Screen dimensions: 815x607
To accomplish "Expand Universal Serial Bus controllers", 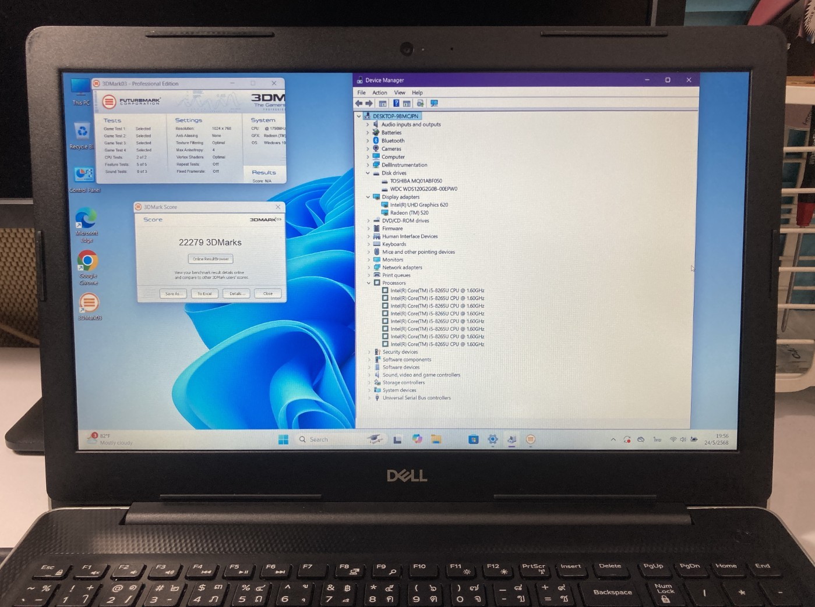I will 369,398.
